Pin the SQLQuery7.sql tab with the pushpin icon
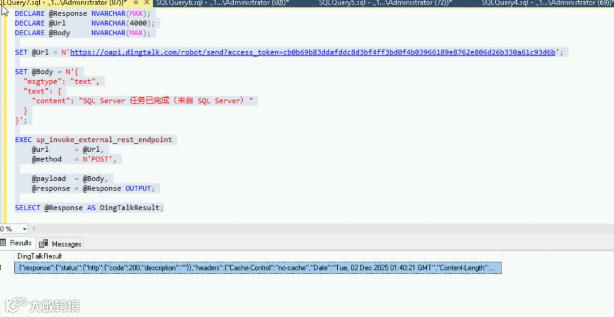 pos(135,3)
